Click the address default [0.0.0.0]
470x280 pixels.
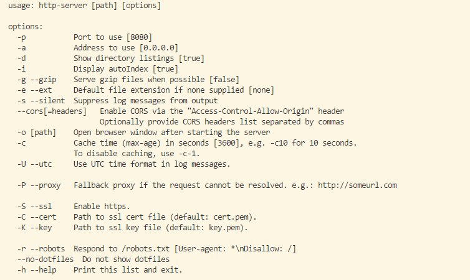(159, 48)
